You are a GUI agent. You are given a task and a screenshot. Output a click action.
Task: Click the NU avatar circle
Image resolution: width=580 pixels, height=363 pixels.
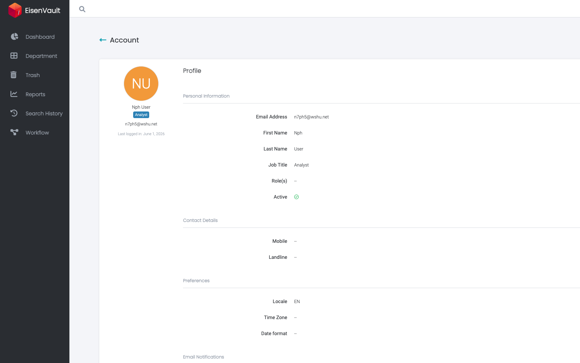point(141,84)
